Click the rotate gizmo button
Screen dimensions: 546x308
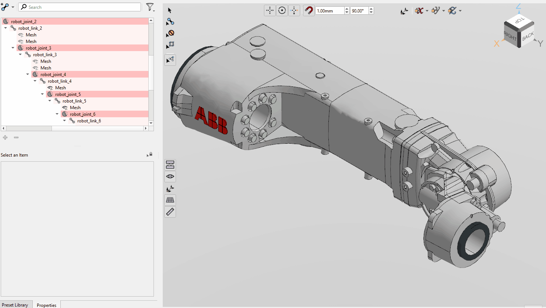click(x=282, y=11)
